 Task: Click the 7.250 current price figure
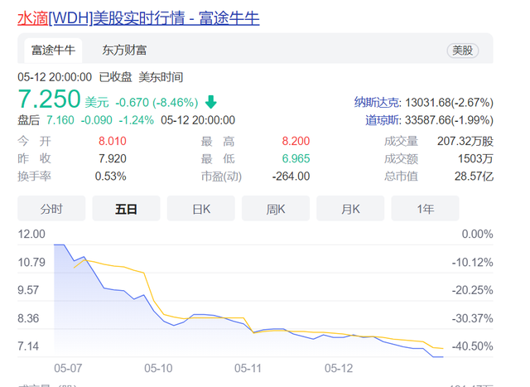point(49,99)
